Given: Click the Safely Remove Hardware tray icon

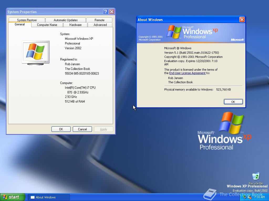Looking at the screenshot, I should 245,197.
